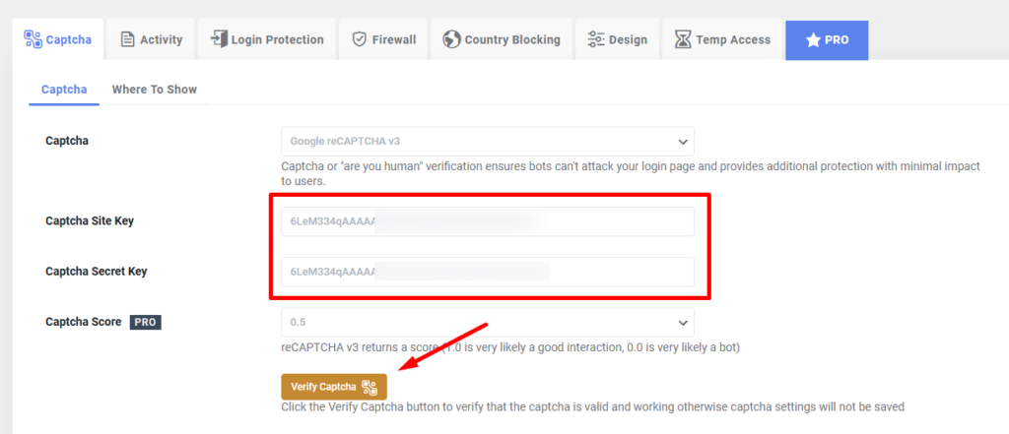This screenshot has width=1009, height=434.
Task: Click the Login Protection arrow-door icon
Action: [218, 40]
